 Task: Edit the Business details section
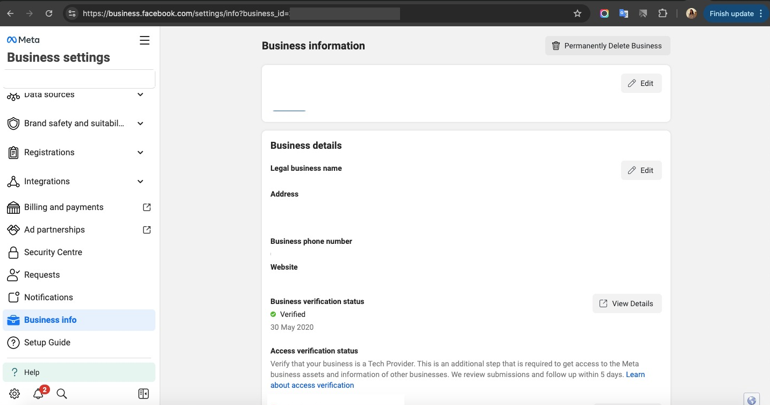641,170
